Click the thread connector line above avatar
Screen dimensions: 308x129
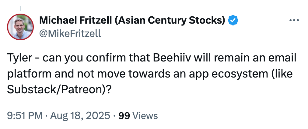click(20, 8)
